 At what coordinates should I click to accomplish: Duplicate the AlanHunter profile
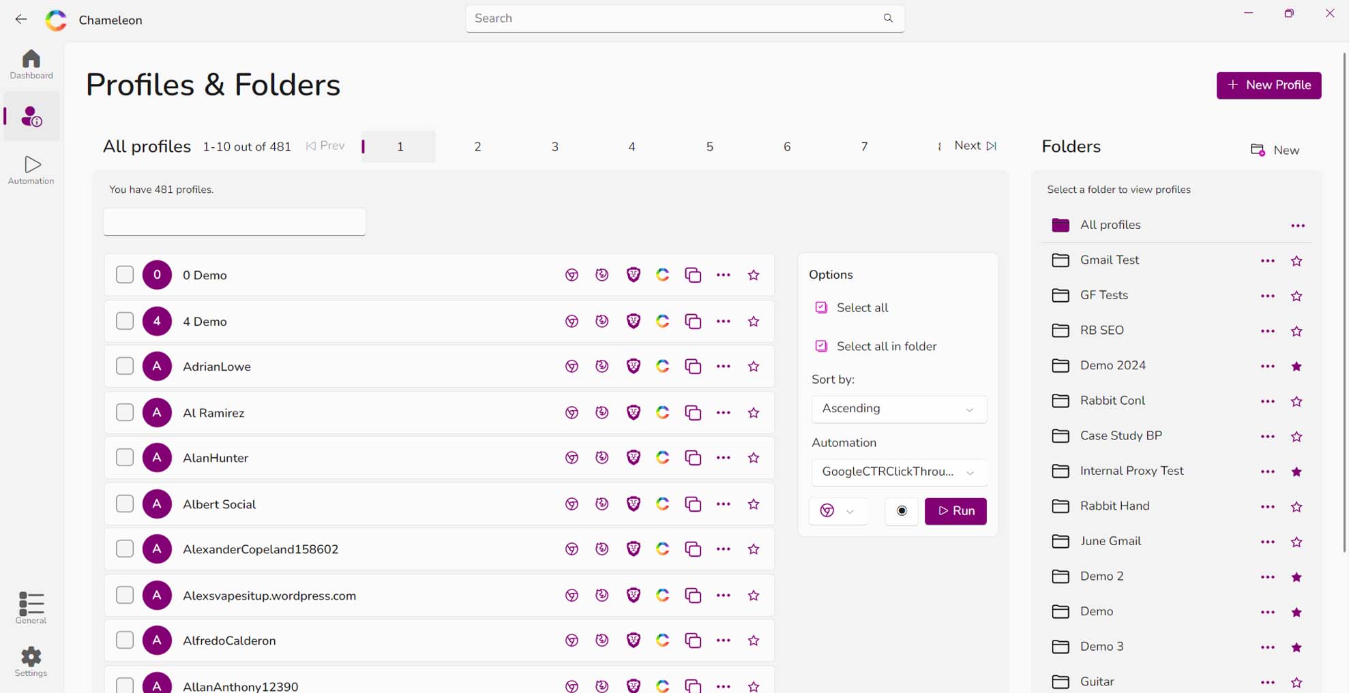coord(693,458)
